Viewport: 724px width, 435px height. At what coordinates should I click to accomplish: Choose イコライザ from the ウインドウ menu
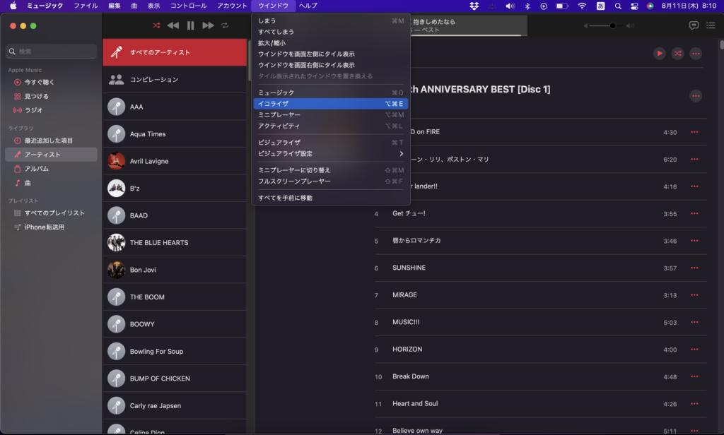331,104
